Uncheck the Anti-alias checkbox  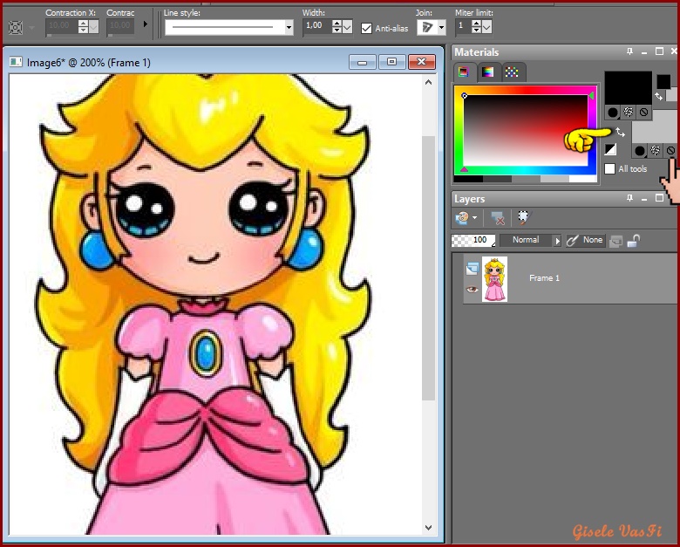366,28
